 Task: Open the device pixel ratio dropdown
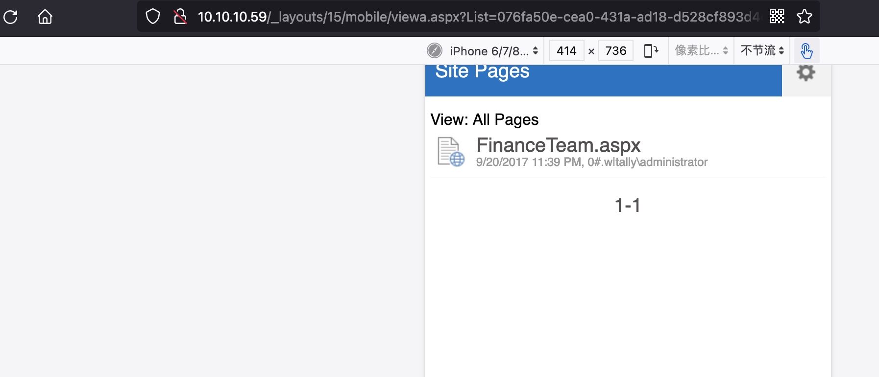click(701, 51)
